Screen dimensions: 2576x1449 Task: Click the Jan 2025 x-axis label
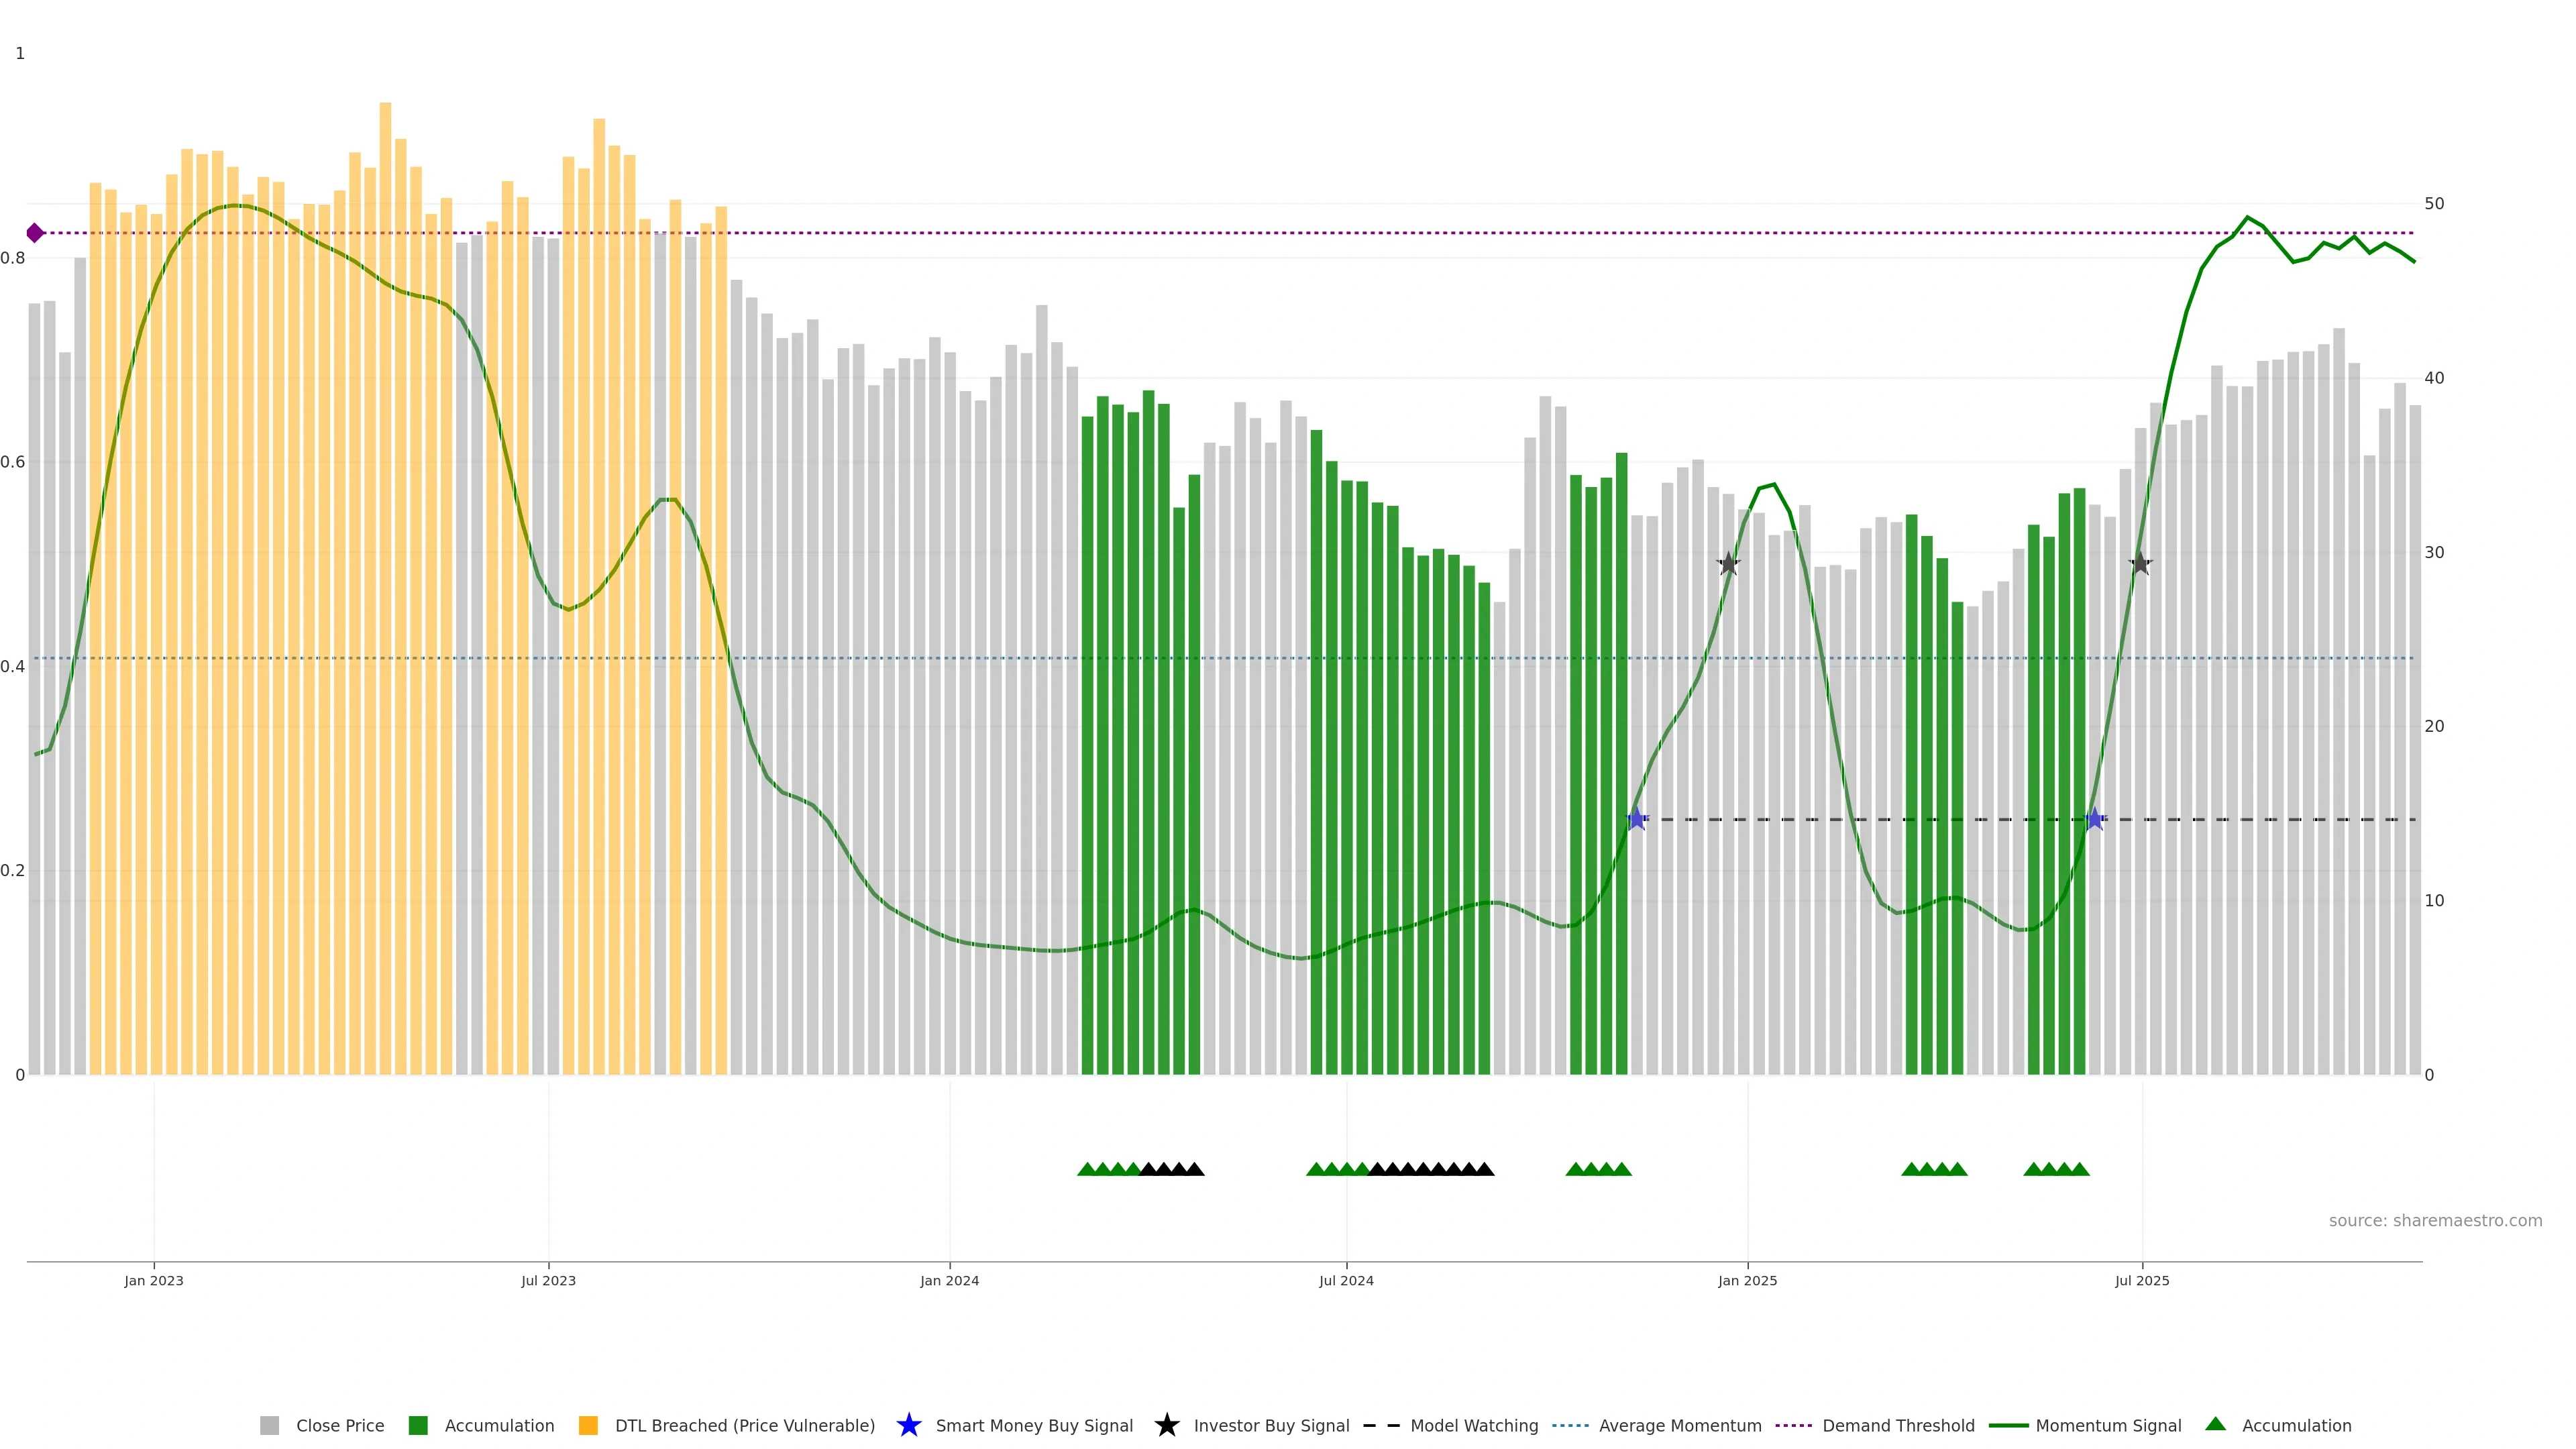[x=1747, y=1280]
